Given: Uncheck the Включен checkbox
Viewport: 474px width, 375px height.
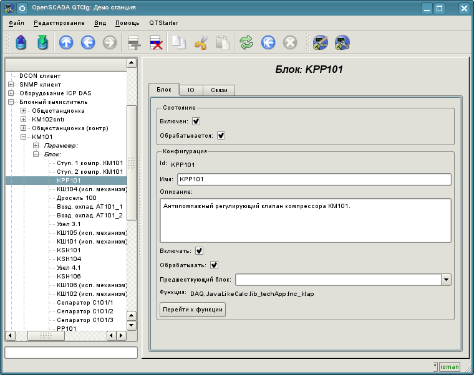Looking at the screenshot, I should (x=196, y=121).
